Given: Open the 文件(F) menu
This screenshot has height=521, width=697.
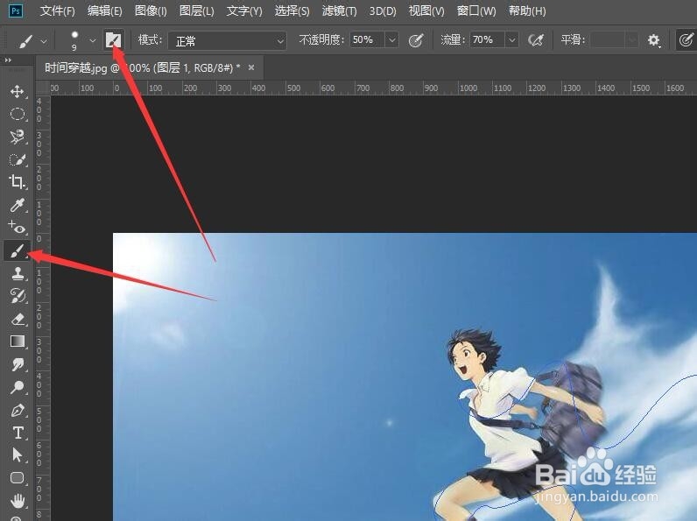Looking at the screenshot, I should point(57,11).
